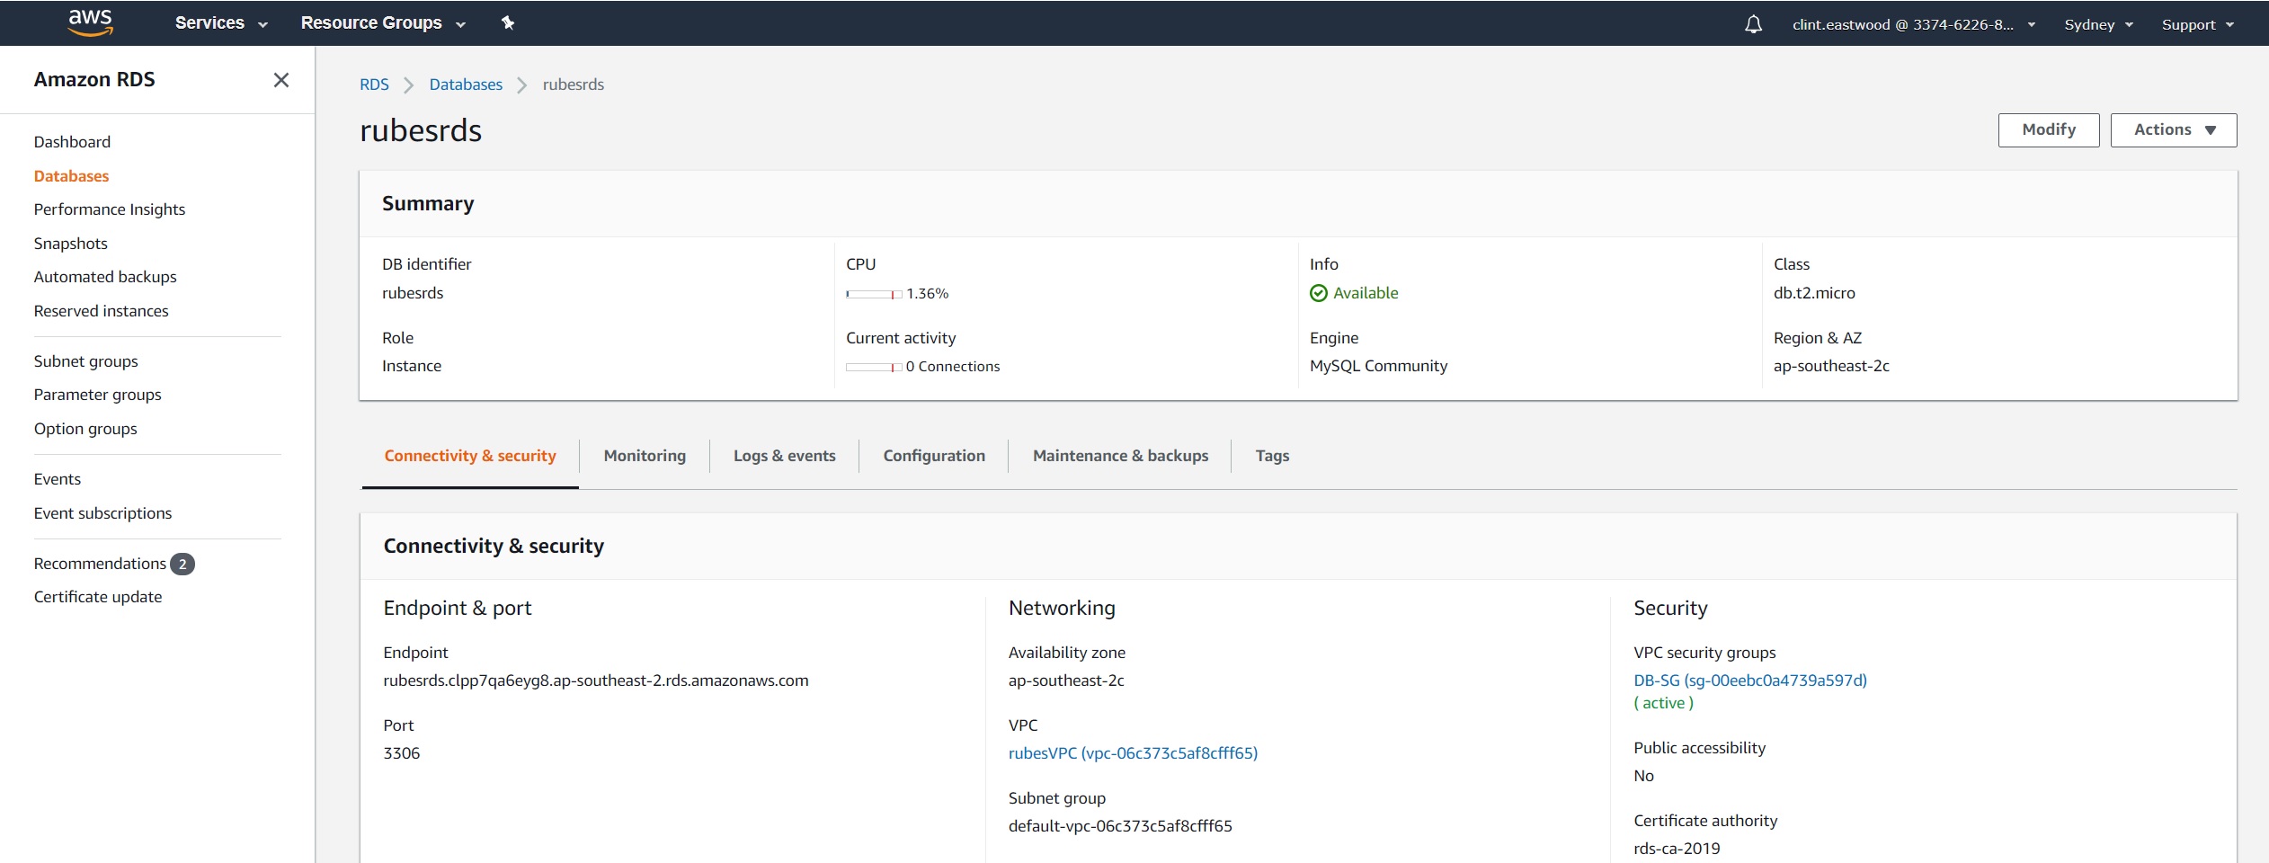The width and height of the screenshot is (2269, 863).
Task: Click the green Available status icon
Action: (x=1318, y=293)
